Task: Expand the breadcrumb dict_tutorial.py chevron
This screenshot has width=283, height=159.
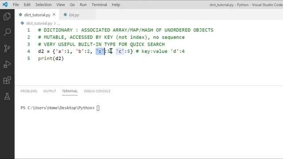Action: click(55, 23)
